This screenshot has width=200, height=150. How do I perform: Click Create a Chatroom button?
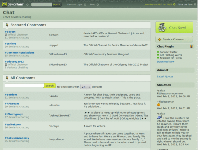point(174,39)
